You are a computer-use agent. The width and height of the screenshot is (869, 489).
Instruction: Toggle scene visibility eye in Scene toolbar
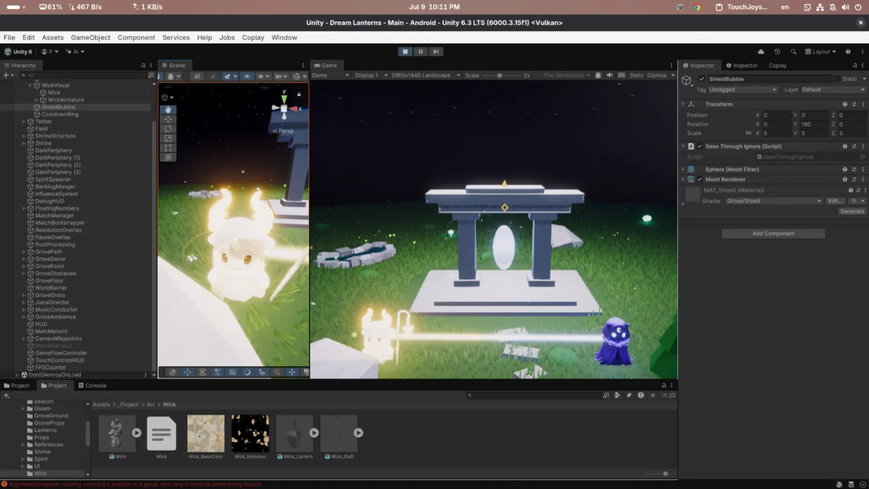tap(247, 76)
